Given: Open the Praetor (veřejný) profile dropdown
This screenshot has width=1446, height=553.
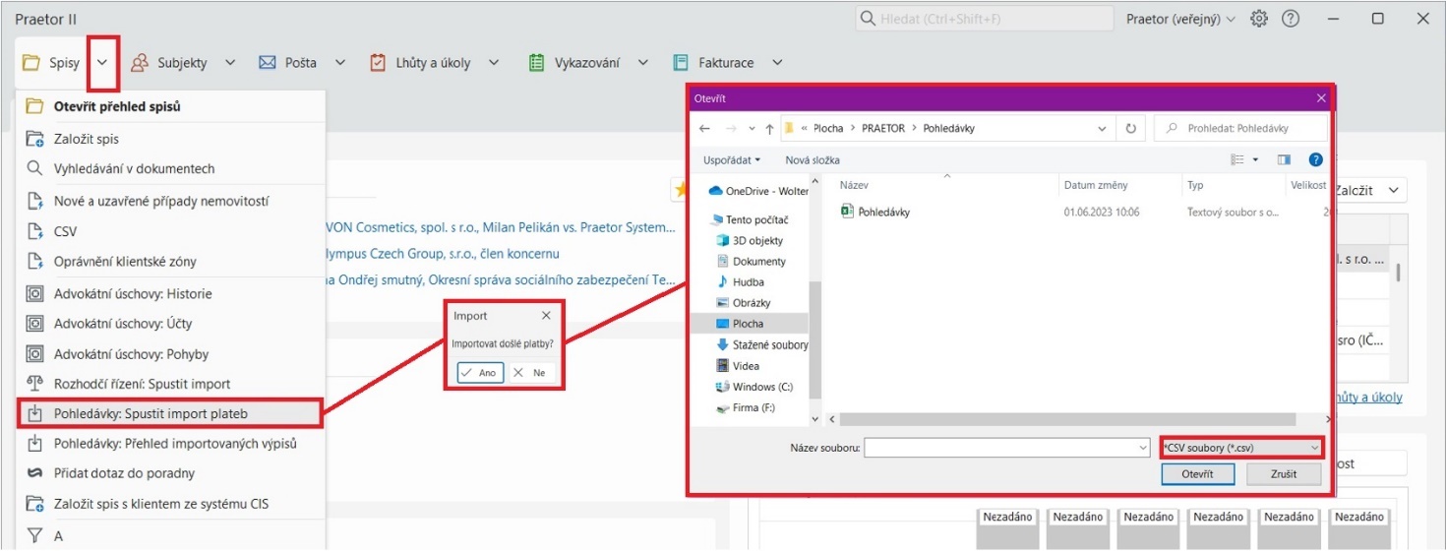Looking at the screenshot, I should pyautogui.click(x=1180, y=19).
